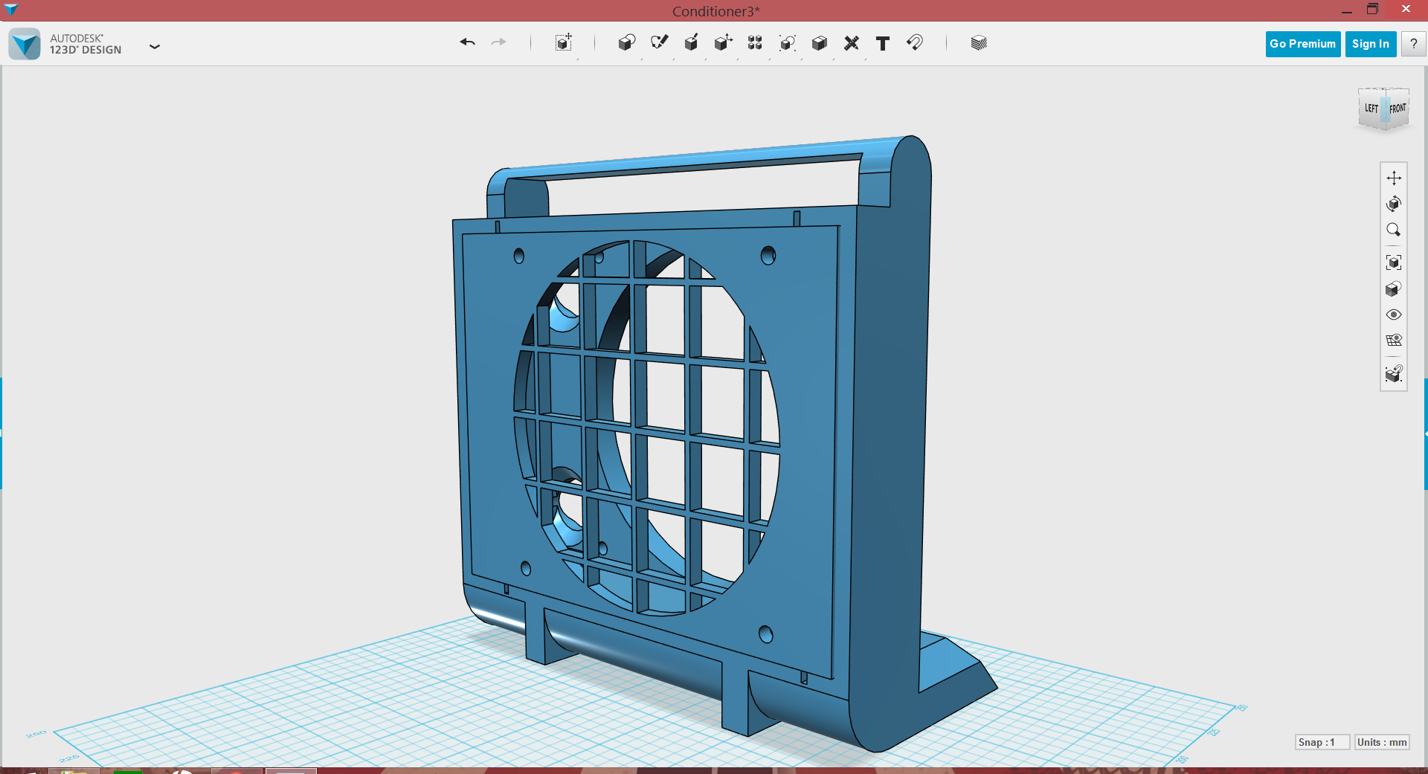Click the LEFT face of view cube

coord(1371,109)
